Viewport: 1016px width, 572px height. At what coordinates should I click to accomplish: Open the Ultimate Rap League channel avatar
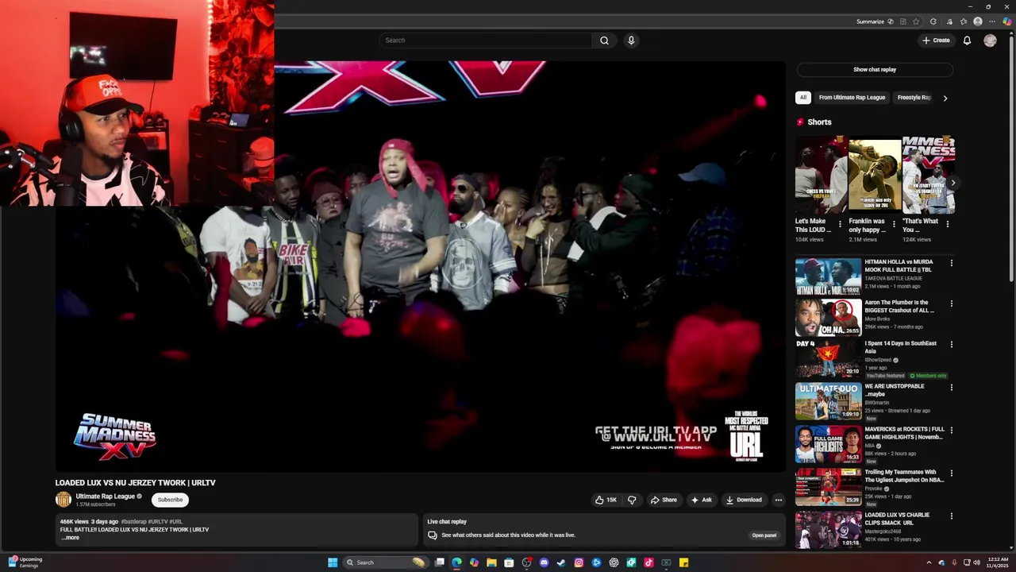63,500
